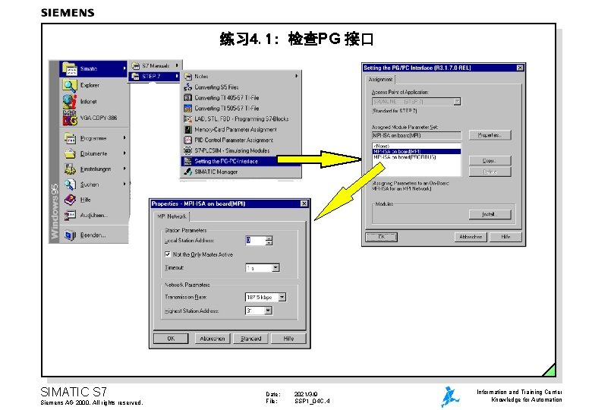This screenshot has height=410, width=592.
Task: Select MPI-ISA on board(PROFIBUS) list entry
Action: point(417,157)
